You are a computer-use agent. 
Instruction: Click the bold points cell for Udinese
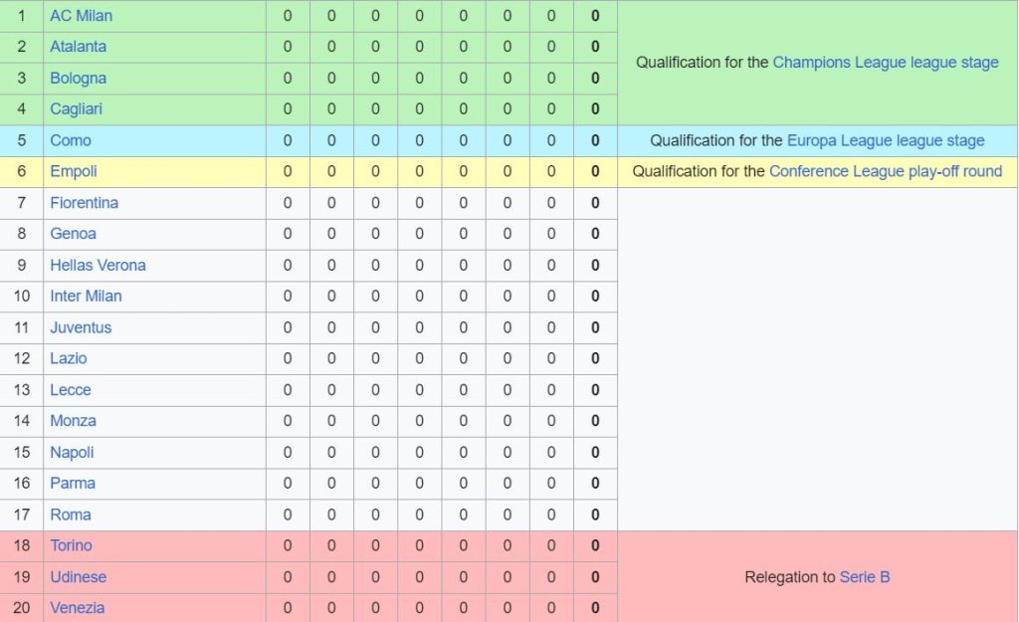pyautogui.click(x=595, y=577)
